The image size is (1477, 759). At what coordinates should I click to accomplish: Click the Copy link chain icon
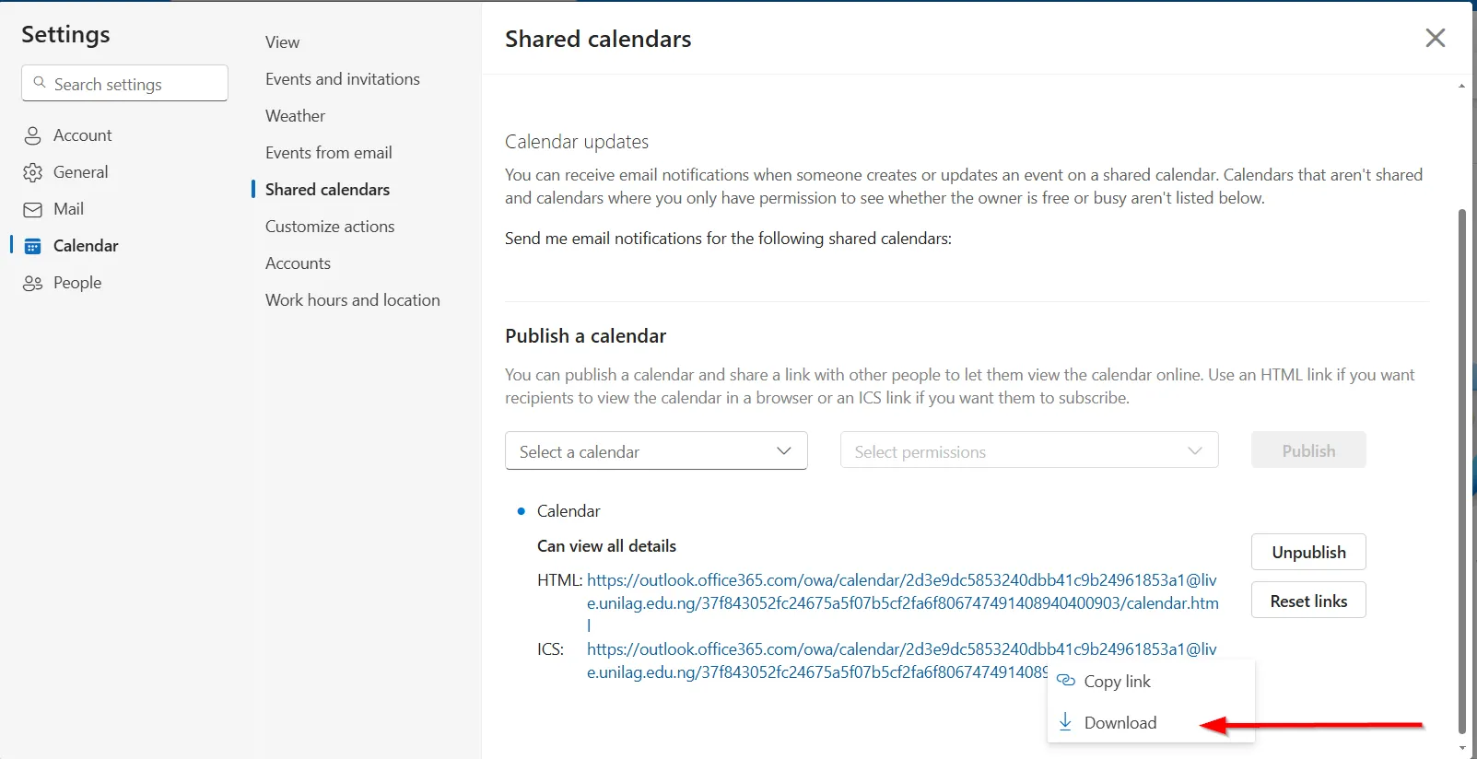1066,681
